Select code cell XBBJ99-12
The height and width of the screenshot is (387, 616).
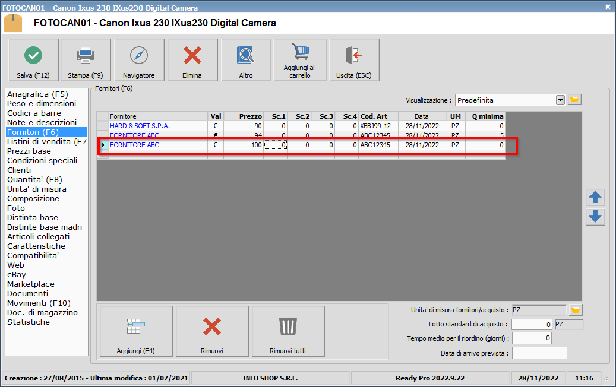(378, 126)
